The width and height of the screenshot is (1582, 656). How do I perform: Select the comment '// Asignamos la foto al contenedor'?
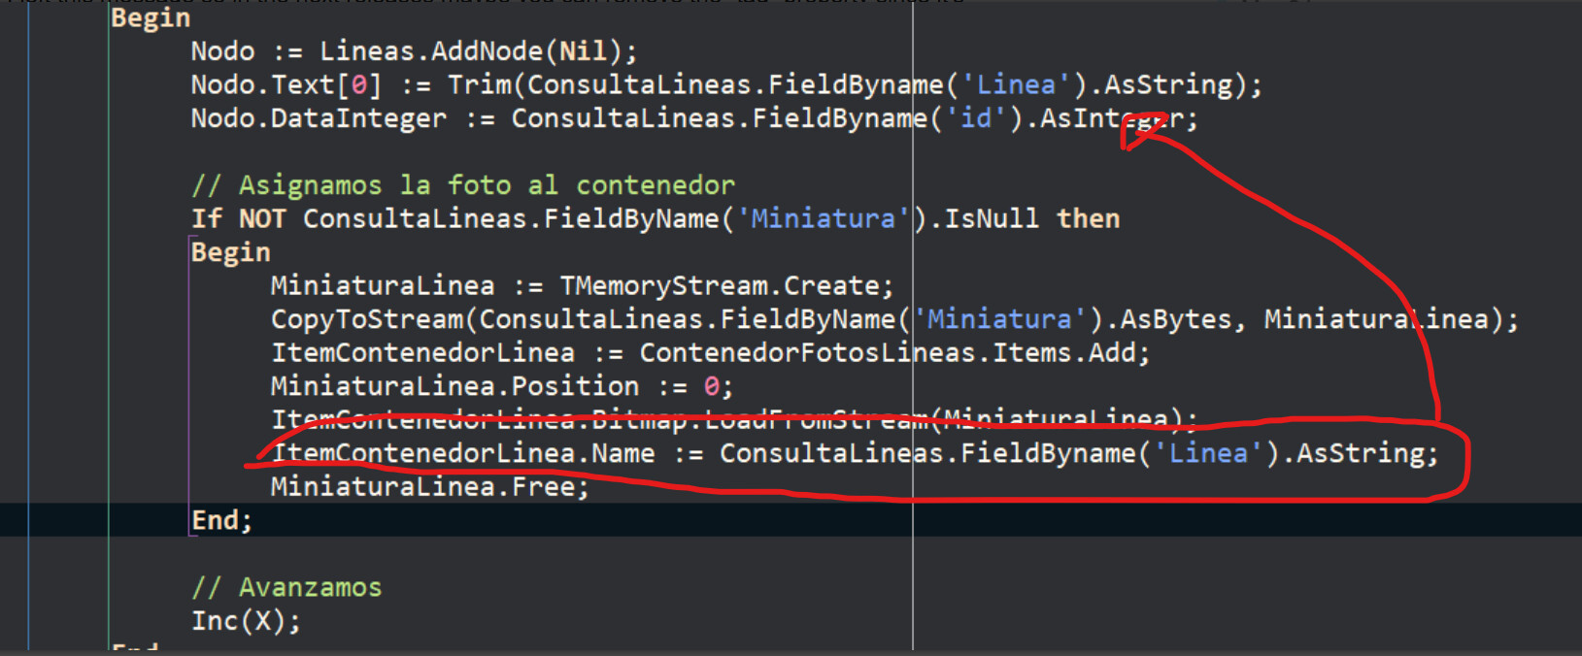click(x=463, y=185)
